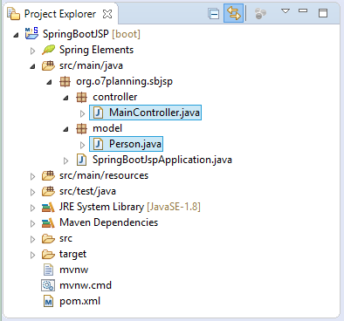Select MainController.java file
344x321 pixels.
(145, 113)
